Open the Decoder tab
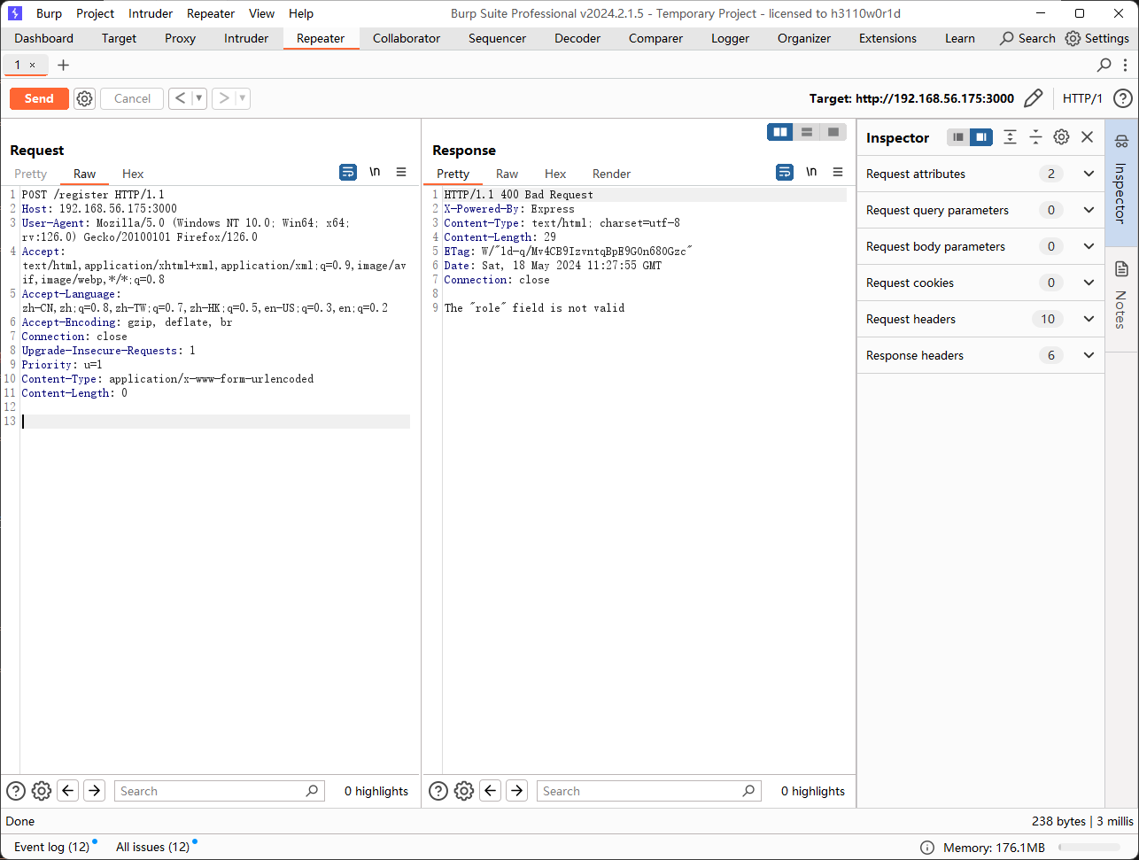1139x860 pixels. coord(577,38)
